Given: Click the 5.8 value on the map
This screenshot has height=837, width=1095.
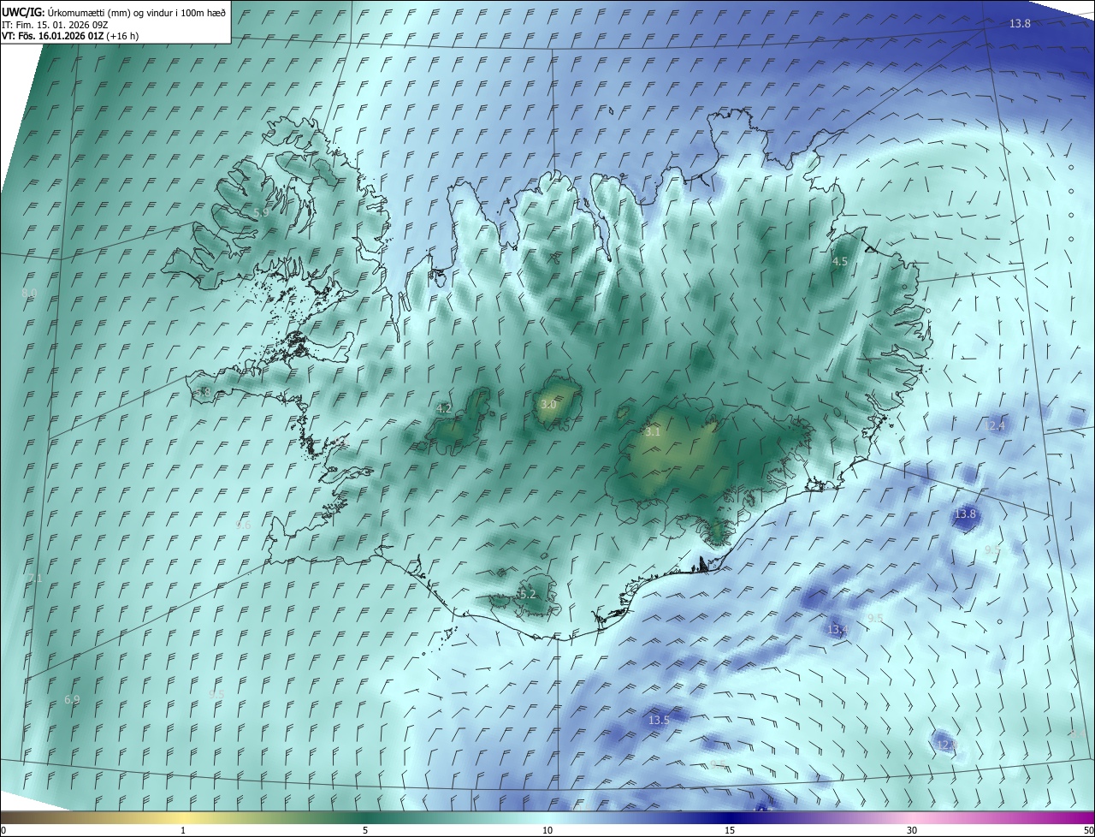Looking at the screenshot, I should pos(203,392).
